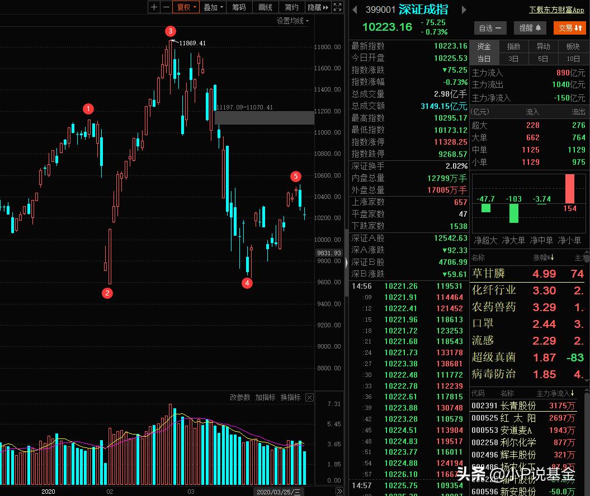Screen dimensions: 590x496
Task: Open 下载东方财富App link
Action: 556,9
